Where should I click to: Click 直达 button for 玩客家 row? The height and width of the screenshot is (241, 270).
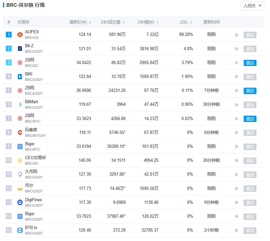(250, 133)
